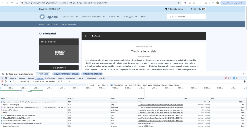Open network search with magnifier icon
Screen dimensions: 247x127
(14, 82)
